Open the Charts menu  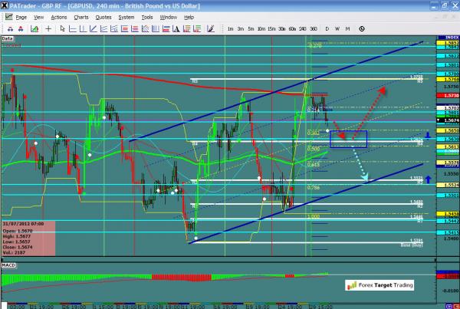[x=80, y=16]
